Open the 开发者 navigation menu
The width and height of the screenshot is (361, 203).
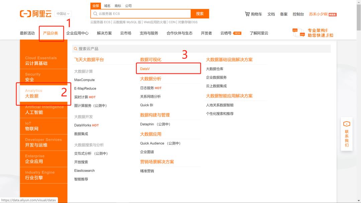(206, 33)
